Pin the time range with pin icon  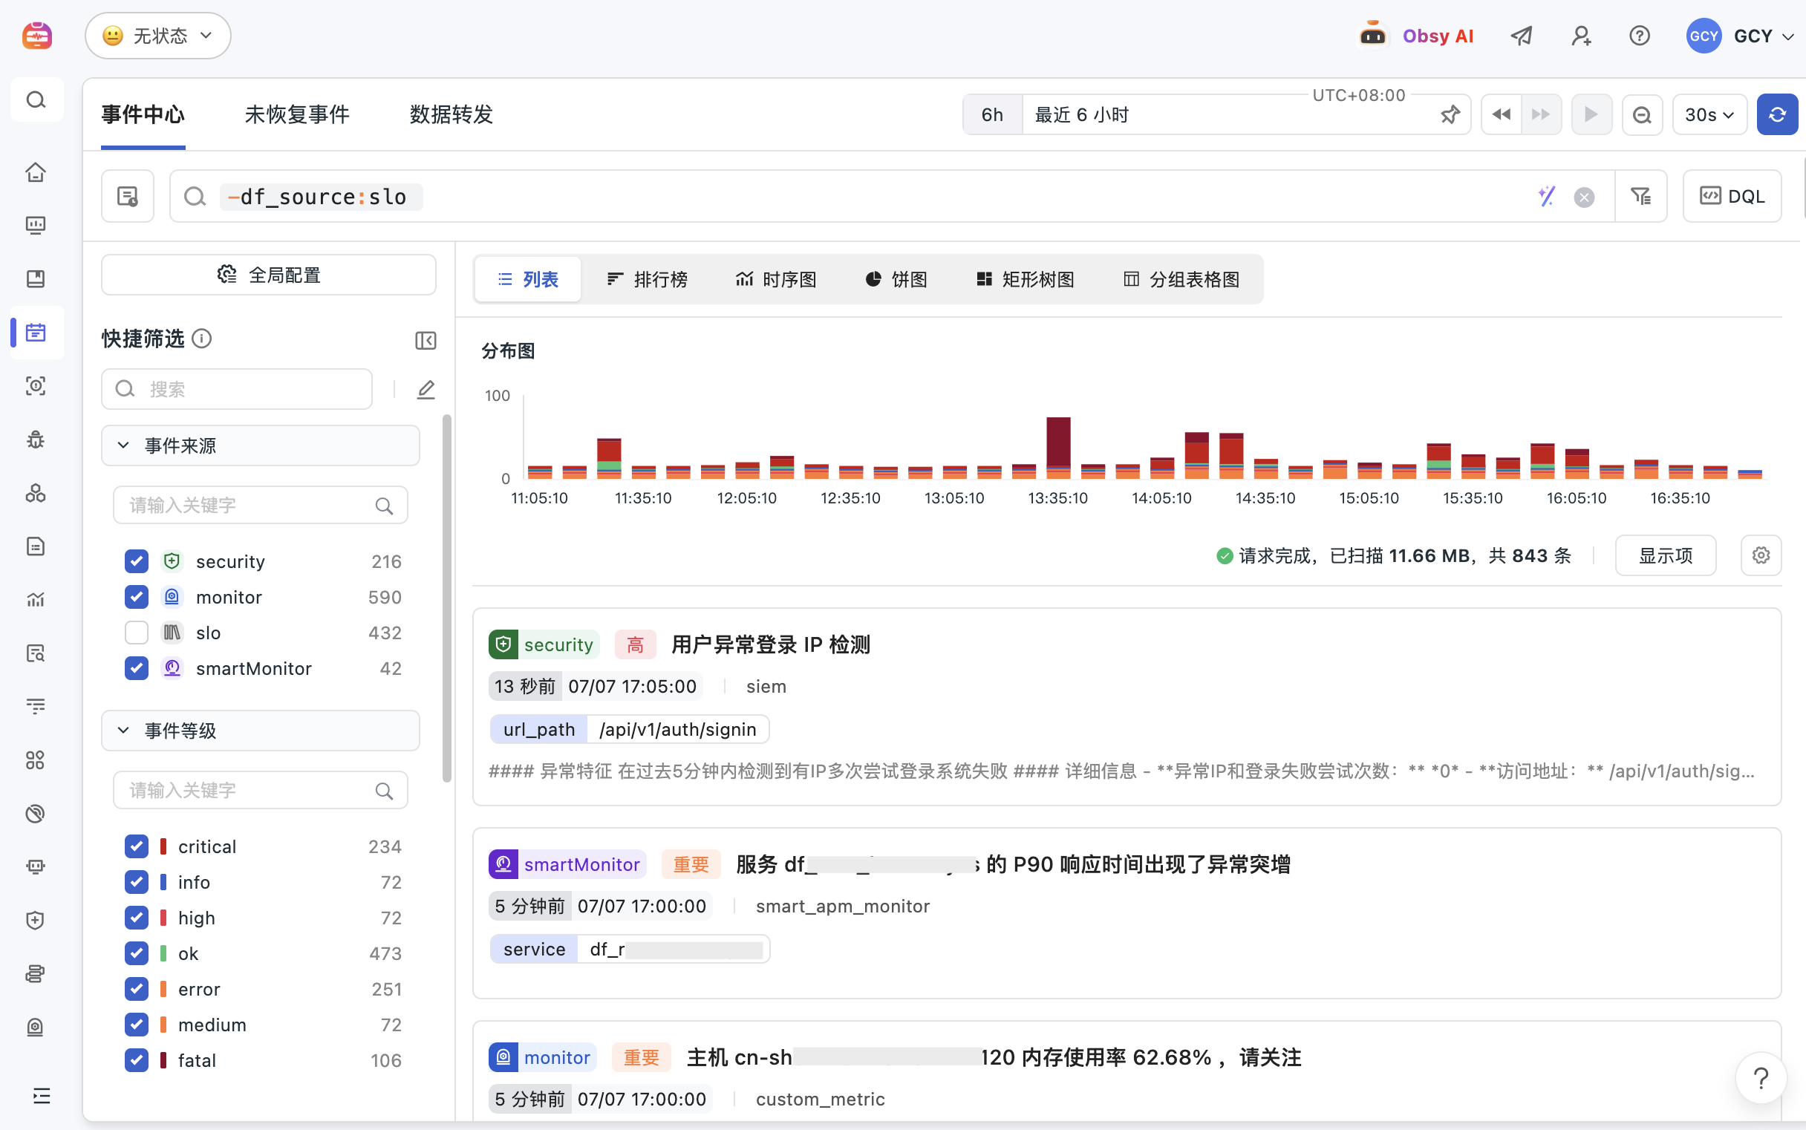coord(1450,114)
